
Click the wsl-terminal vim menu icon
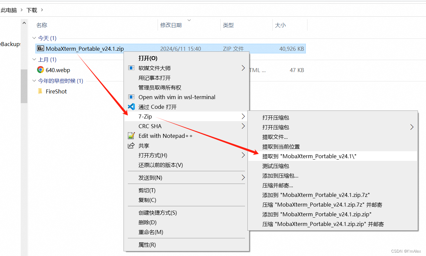pos(131,97)
